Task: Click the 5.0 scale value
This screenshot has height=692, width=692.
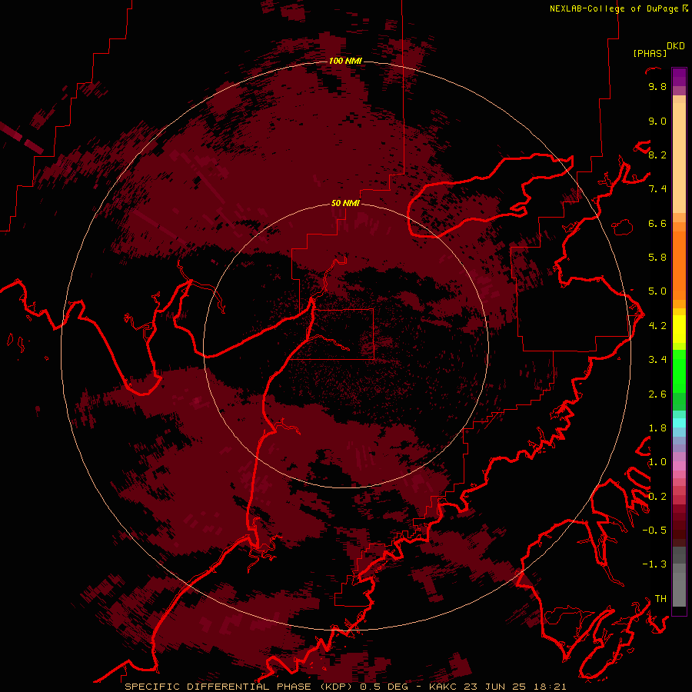Action: [657, 291]
